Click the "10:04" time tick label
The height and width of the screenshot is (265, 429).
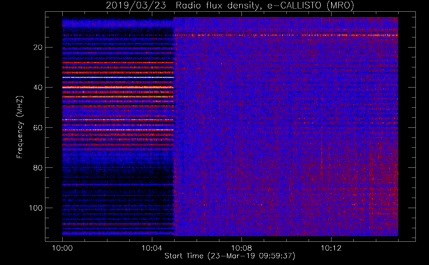(x=152, y=248)
